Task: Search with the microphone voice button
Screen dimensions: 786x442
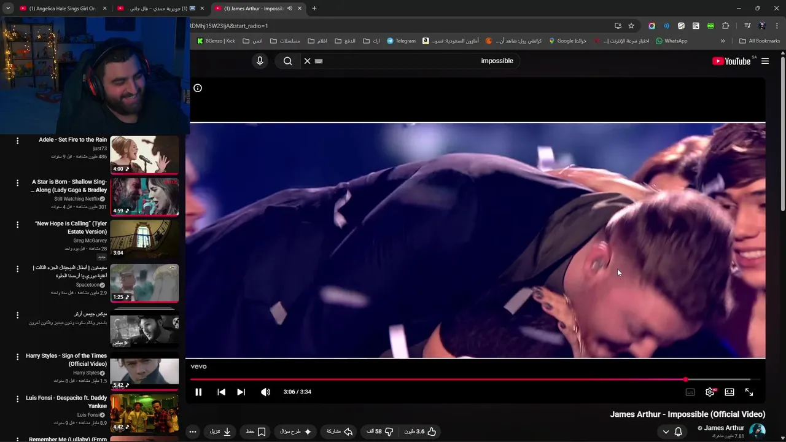Action: [260, 61]
